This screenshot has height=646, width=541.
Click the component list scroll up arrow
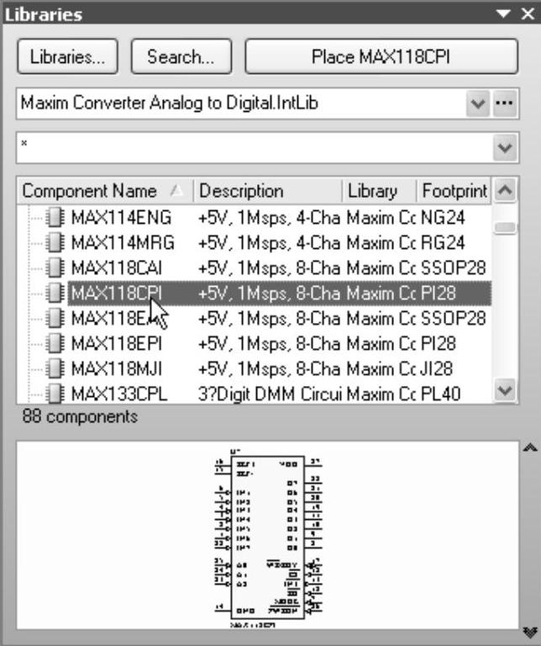pos(505,190)
